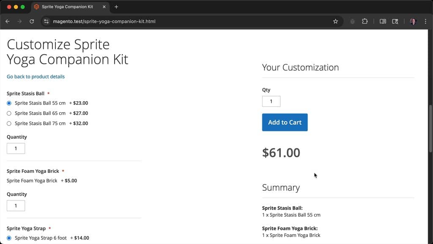This screenshot has height=244, width=433.
Task: Bookmark this page with star icon
Action: [x=335, y=21]
